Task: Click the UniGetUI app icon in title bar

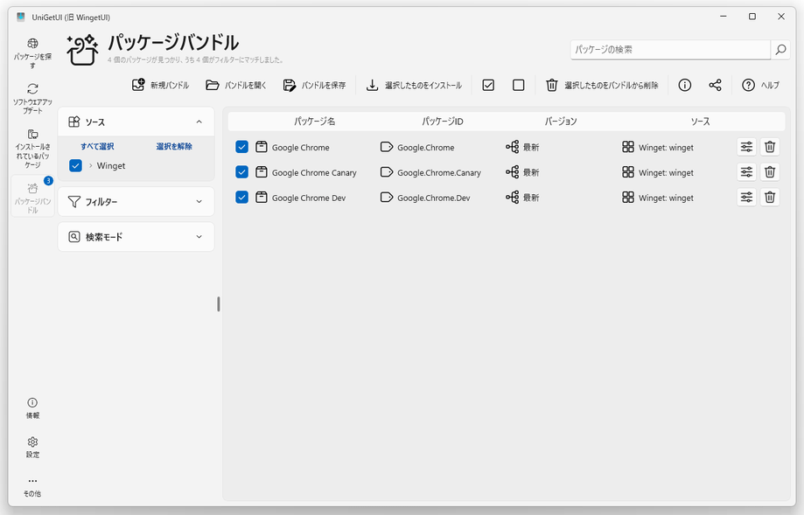Action: (20, 17)
